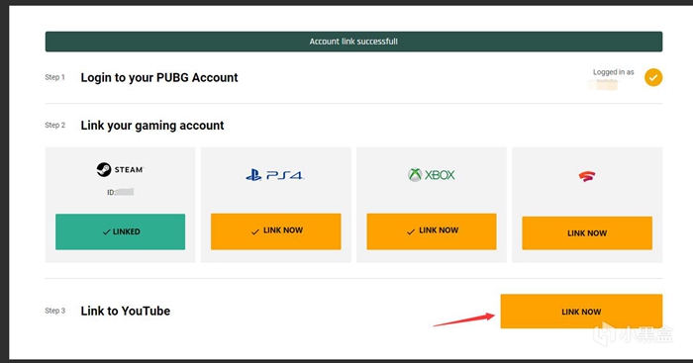
Task: Click the green Steam LINKED button
Action: pos(120,231)
